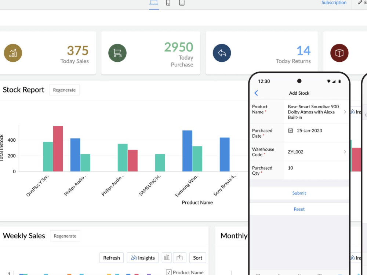
Task: Open Insights for Weekly Sales
Action: 142,258
